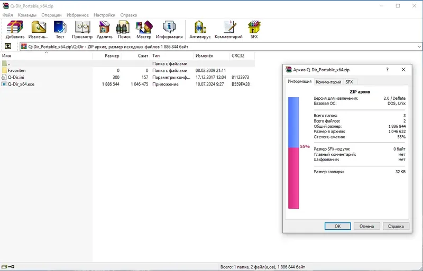Close the archive info dialog

403,70
